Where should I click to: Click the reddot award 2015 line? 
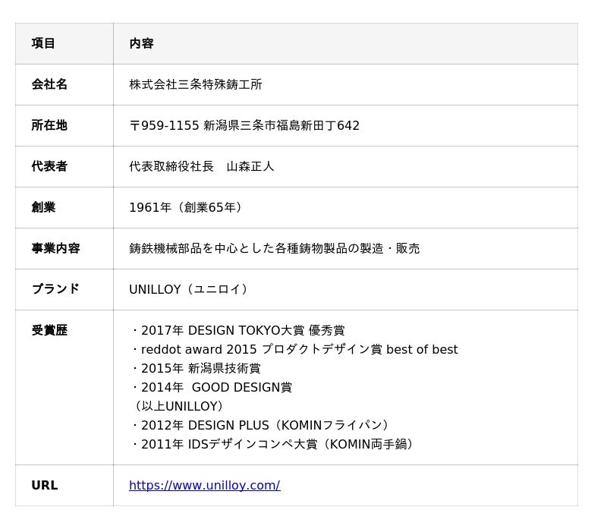coord(295,349)
